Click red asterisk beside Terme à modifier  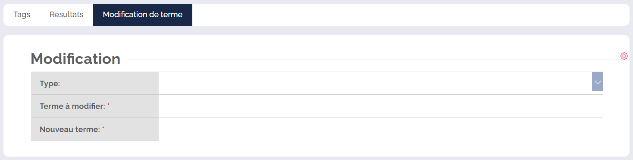109,105
